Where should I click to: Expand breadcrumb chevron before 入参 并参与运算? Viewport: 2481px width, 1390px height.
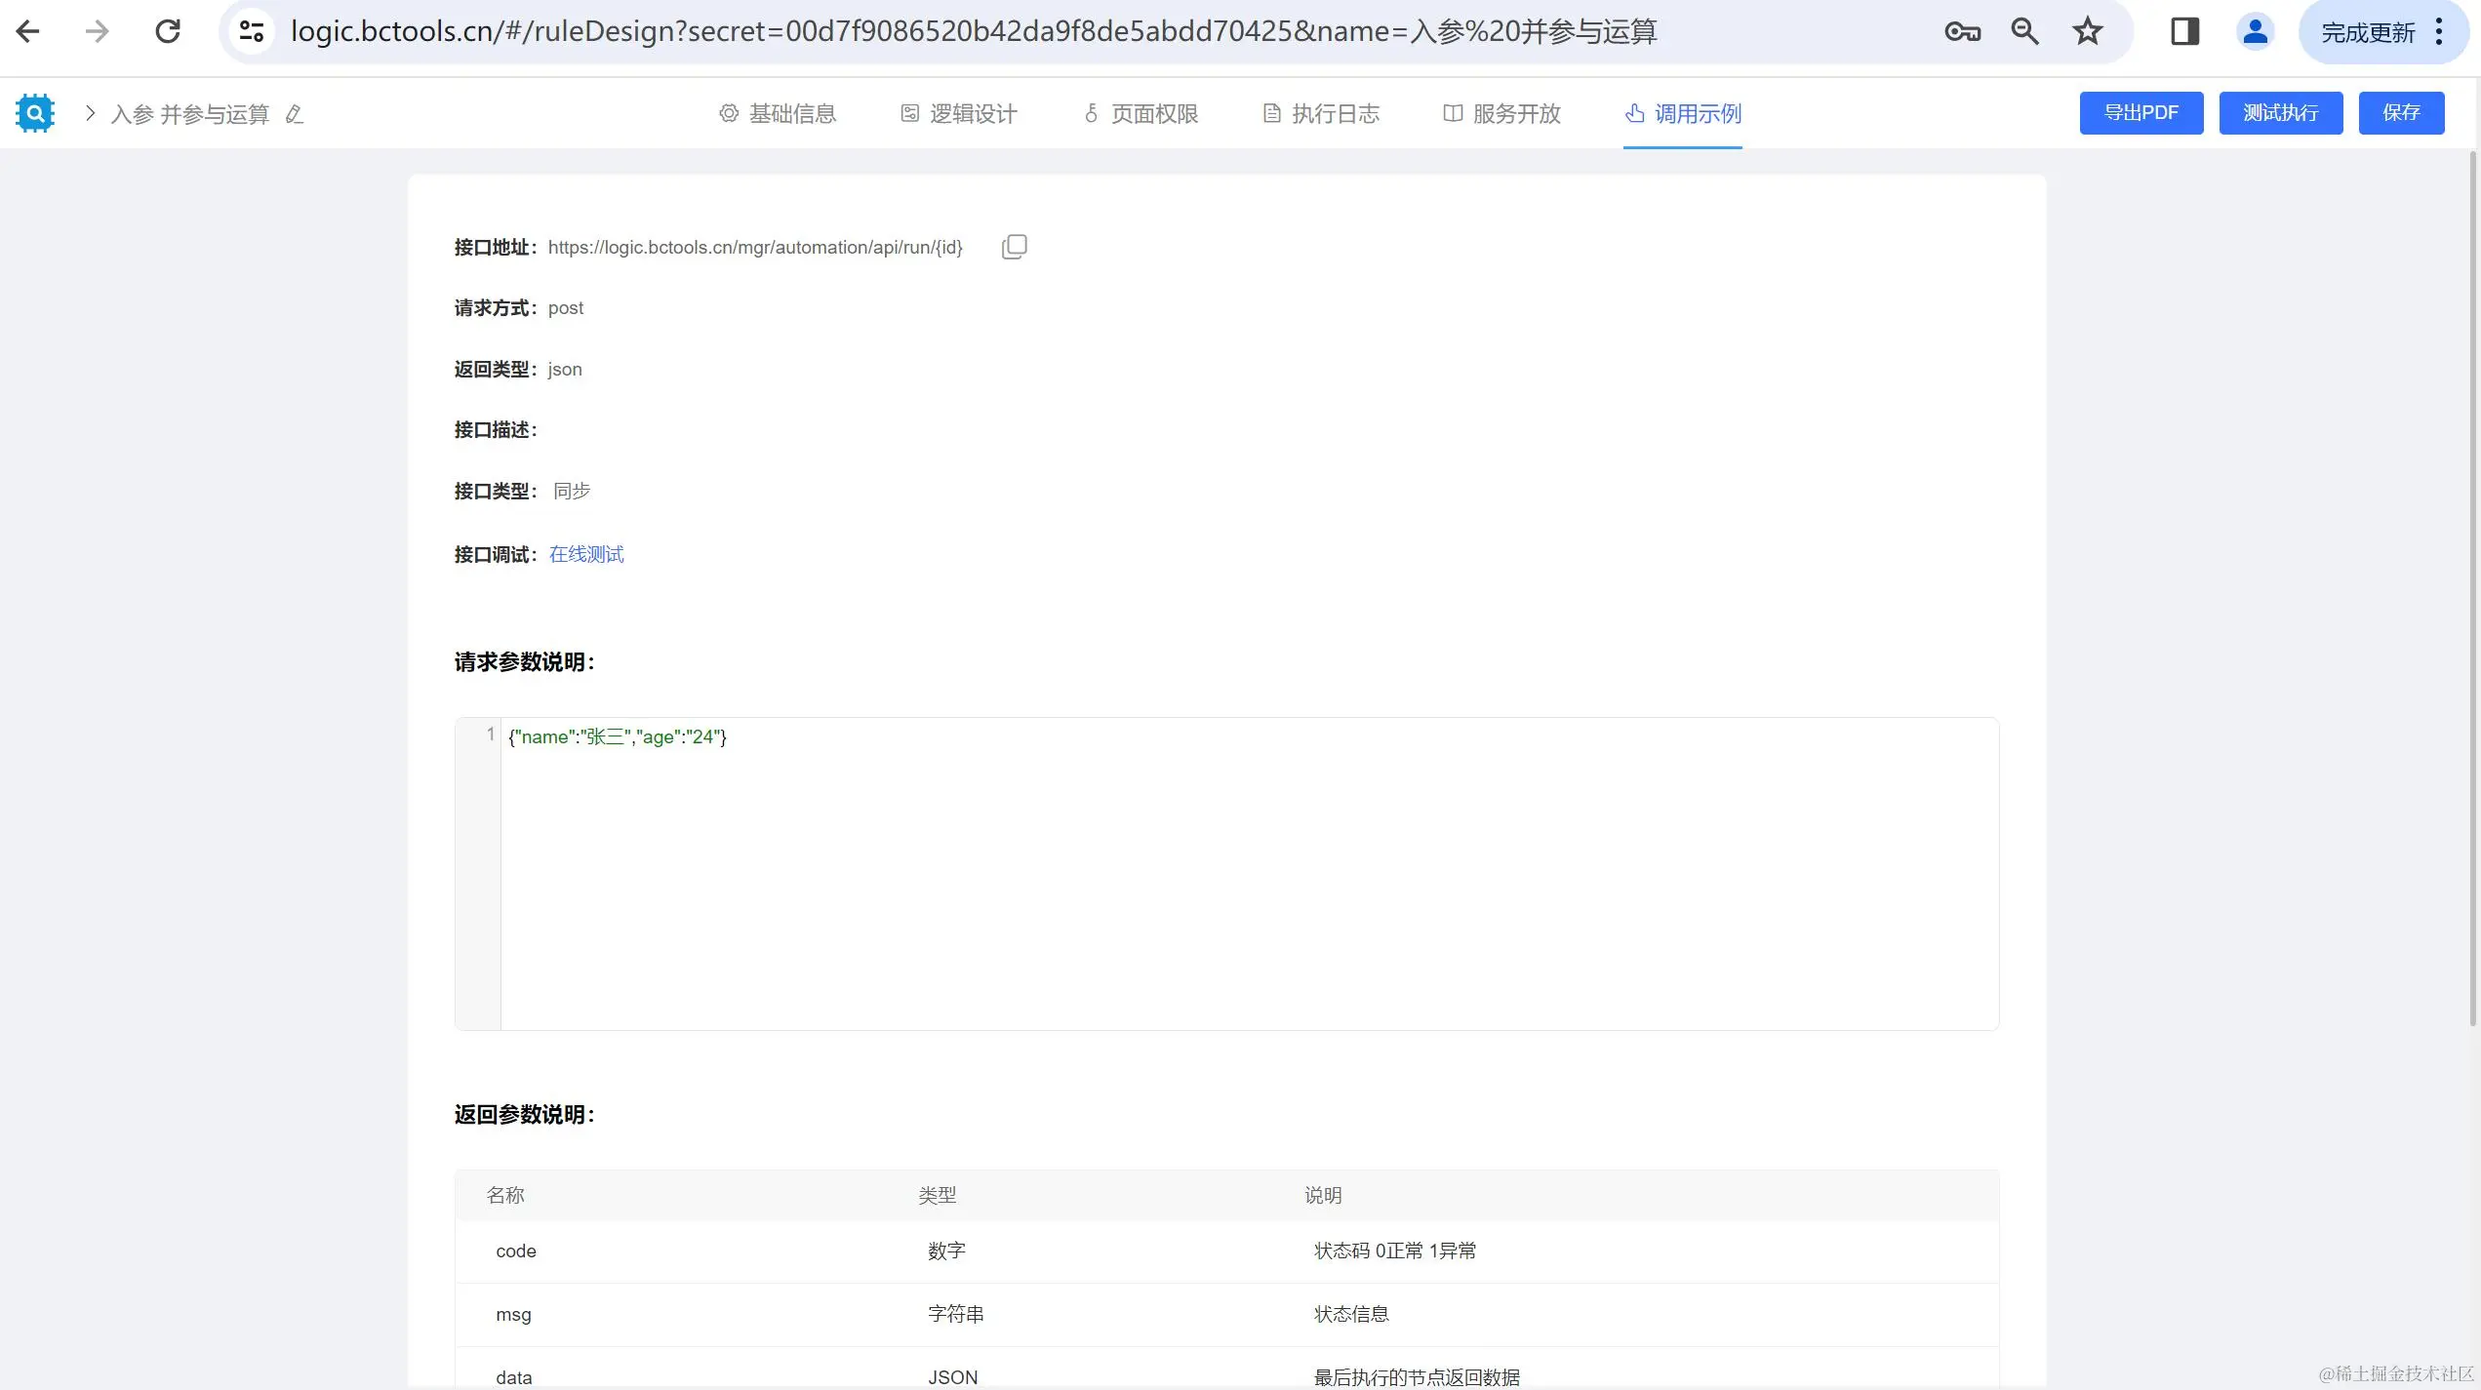coord(90,113)
